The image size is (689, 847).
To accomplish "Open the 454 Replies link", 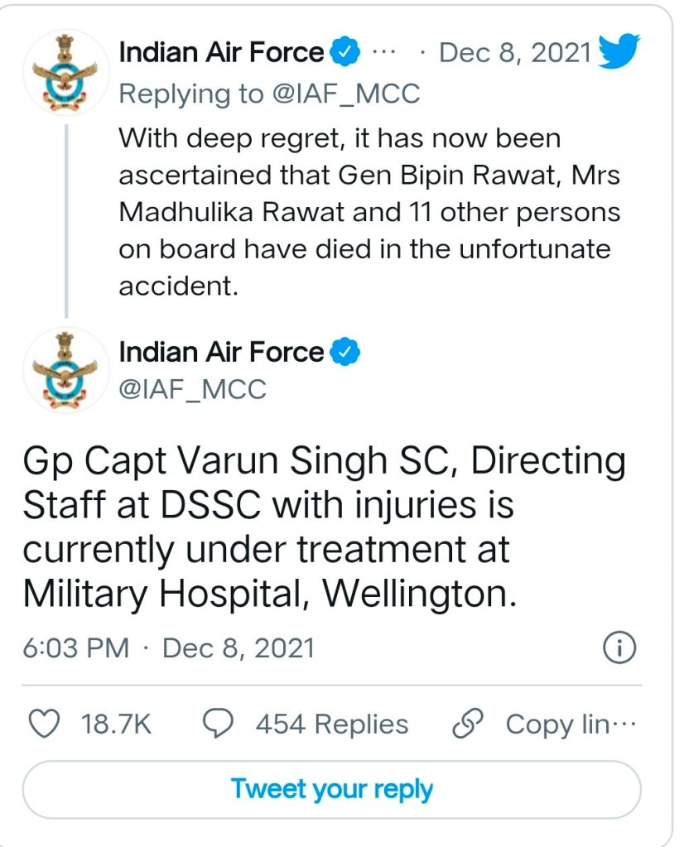I will 331,724.
